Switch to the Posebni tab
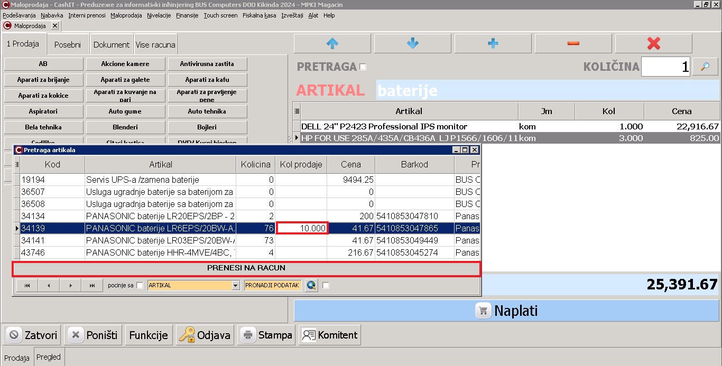Viewport: 722px width, 366px height. click(x=68, y=45)
